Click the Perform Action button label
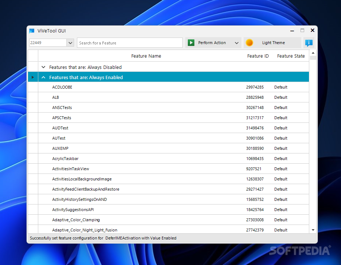The image size is (341, 265). point(212,43)
